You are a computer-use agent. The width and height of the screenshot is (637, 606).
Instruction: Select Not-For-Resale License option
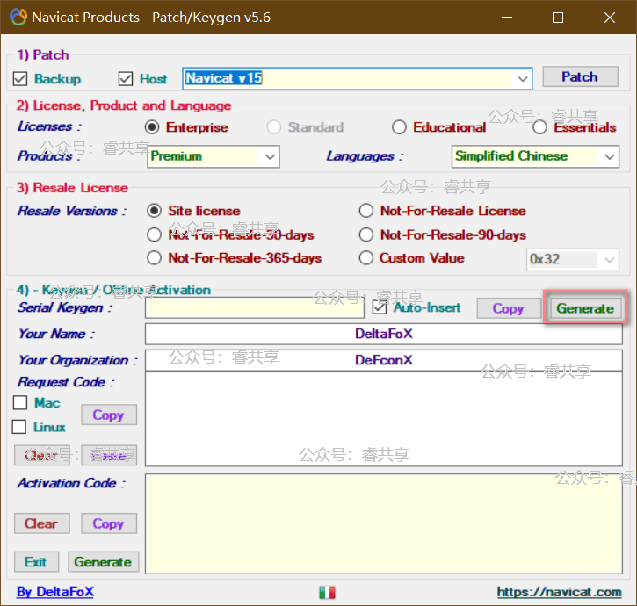[x=366, y=211]
